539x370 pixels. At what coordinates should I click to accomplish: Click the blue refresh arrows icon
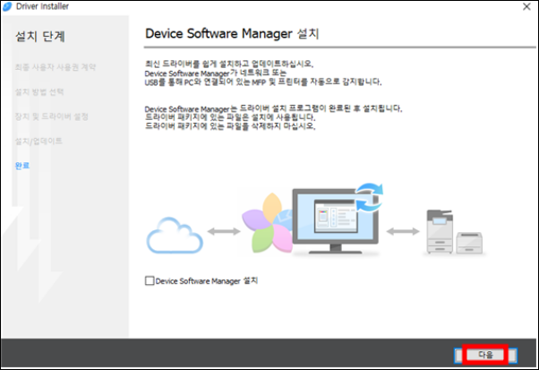click(x=370, y=197)
